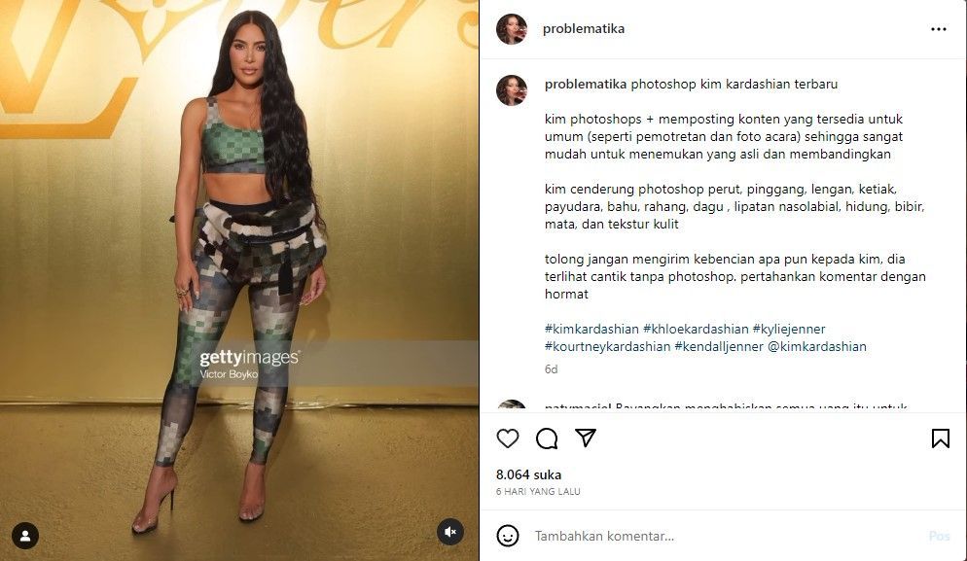This screenshot has width=967, height=561.
Task: Open the #khloekardashian hashtag
Action: point(696,330)
